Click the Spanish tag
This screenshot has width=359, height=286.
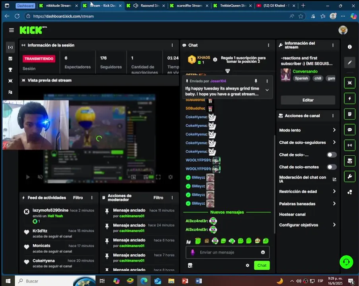301,78
